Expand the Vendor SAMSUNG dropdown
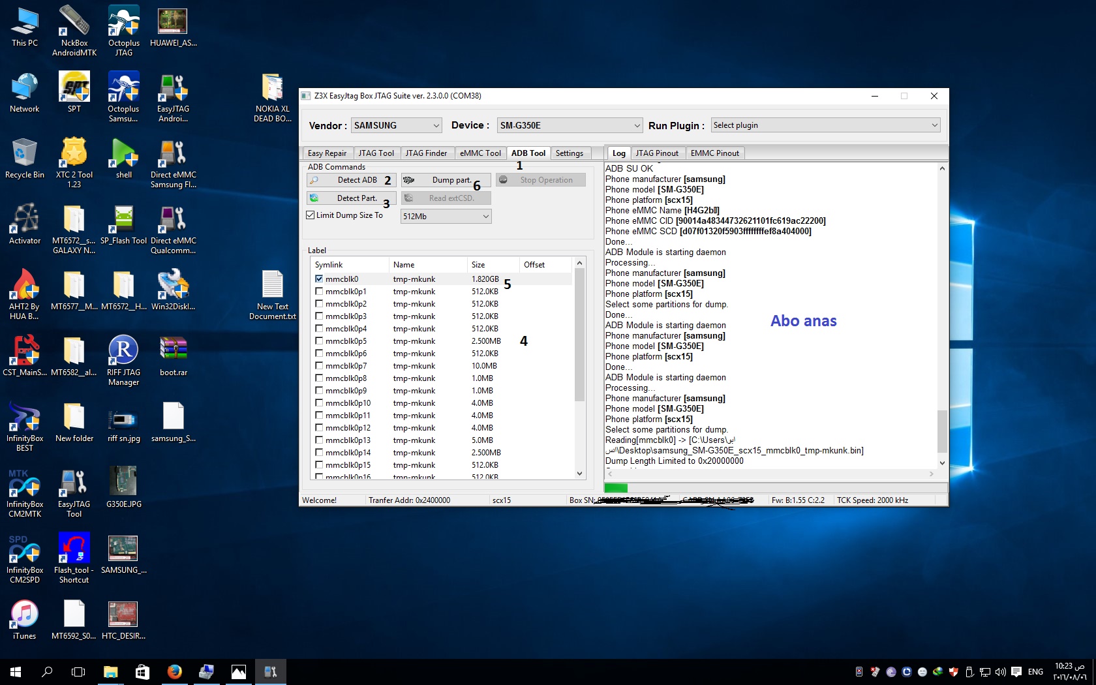 point(397,125)
